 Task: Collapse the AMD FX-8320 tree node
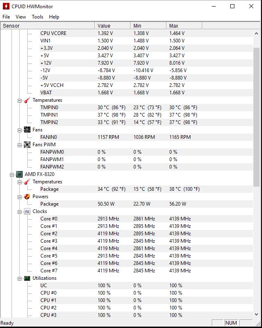tap(12, 174)
